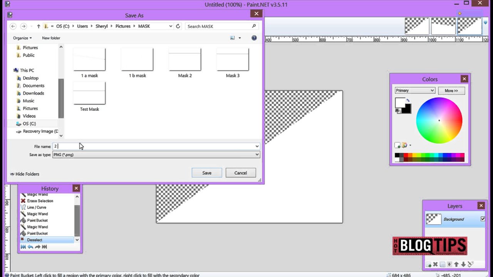Focus the Search MASK box
Image resolution: width=493 pixels, height=277 pixels.
tap(221, 26)
